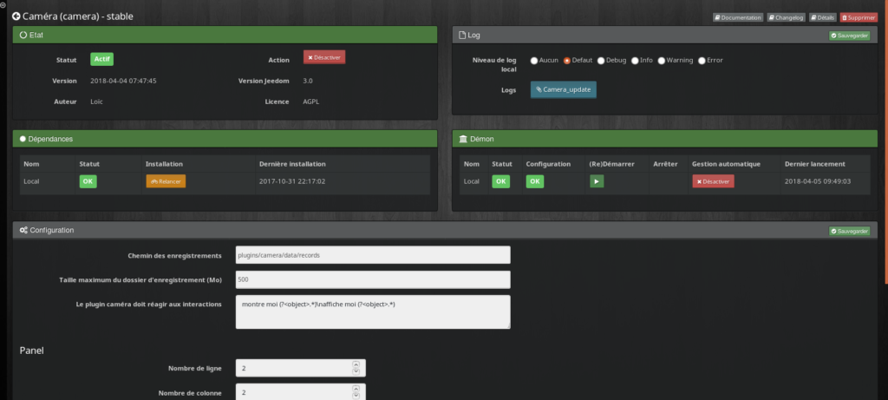Viewport: 888px width, 400px height.
Task: Click the interactions textarea with montre moi
Action: [373, 311]
